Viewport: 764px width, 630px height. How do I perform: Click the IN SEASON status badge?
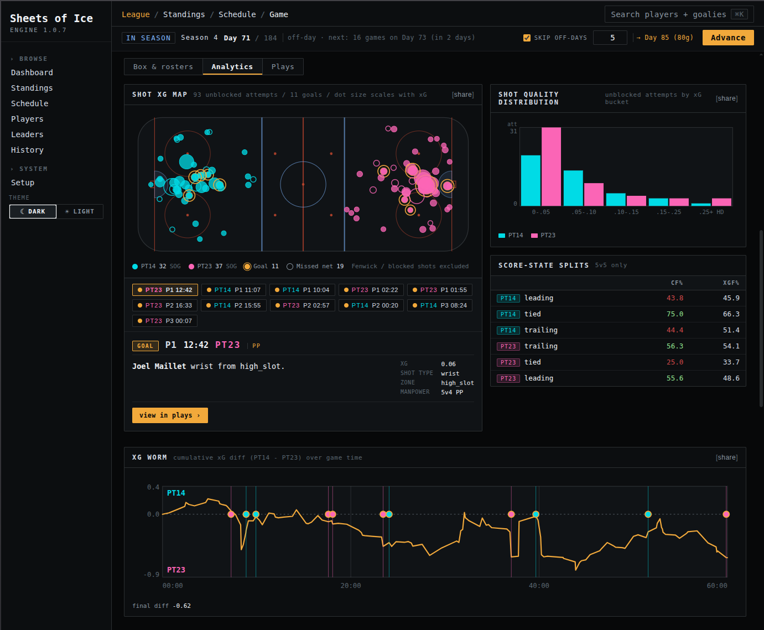pos(148,38)
